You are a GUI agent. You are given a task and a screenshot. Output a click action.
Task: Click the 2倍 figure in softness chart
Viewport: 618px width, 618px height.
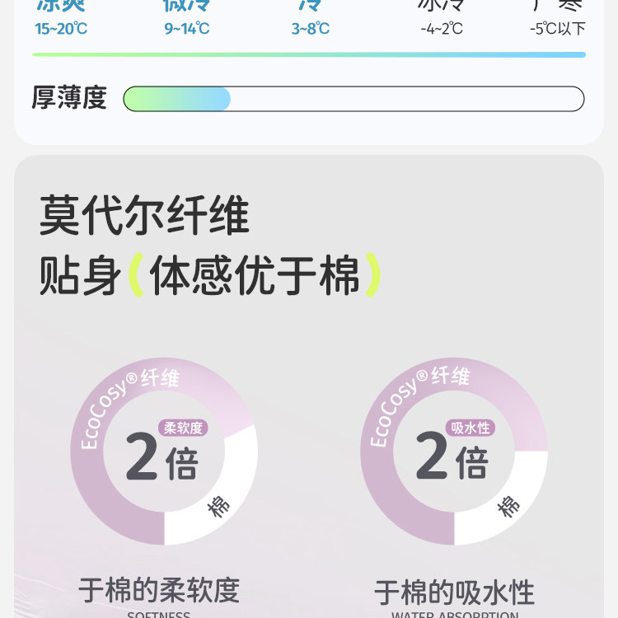coord(162,460)
